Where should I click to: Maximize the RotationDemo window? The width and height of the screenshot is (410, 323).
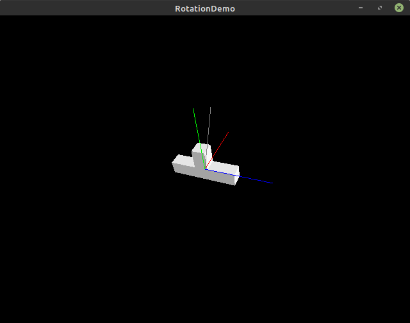click(379, 8)
